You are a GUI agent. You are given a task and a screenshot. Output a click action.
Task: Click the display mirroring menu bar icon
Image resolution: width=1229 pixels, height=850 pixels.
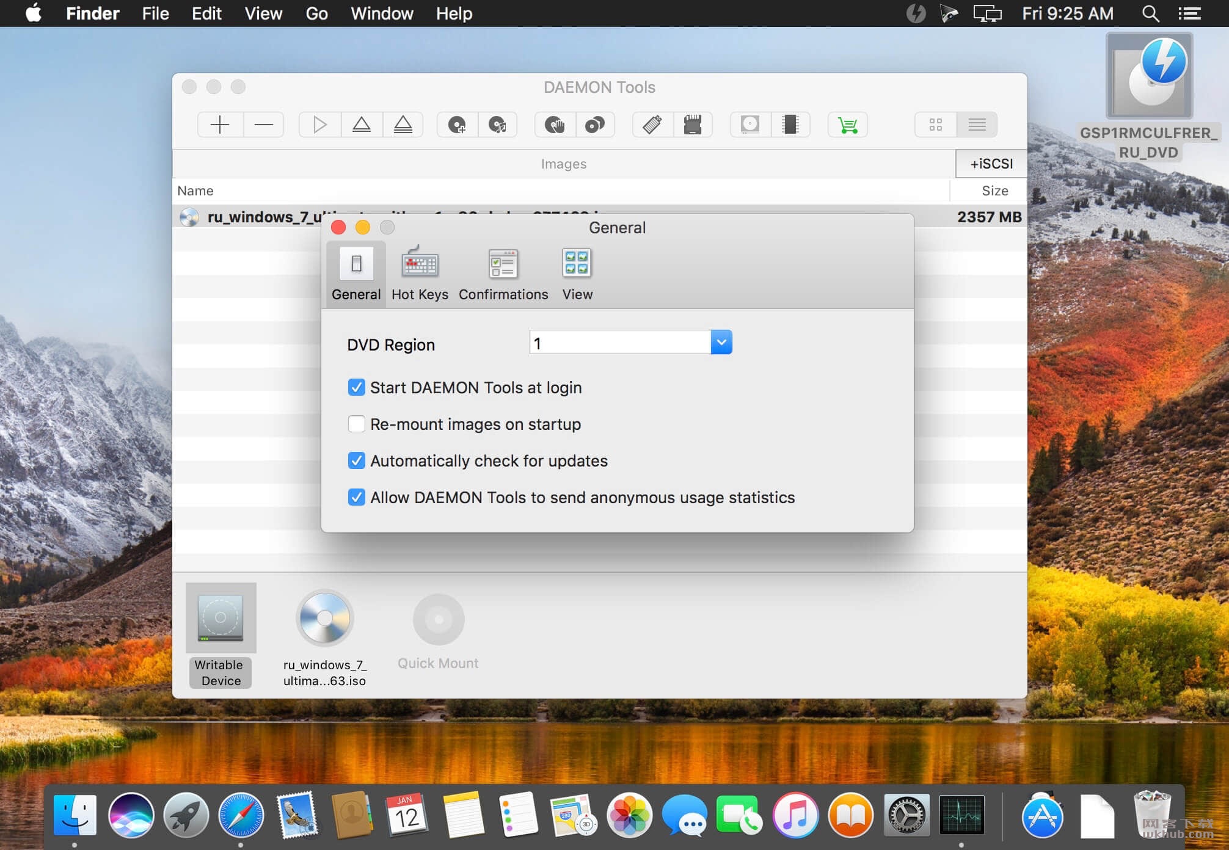coord(987,13)
